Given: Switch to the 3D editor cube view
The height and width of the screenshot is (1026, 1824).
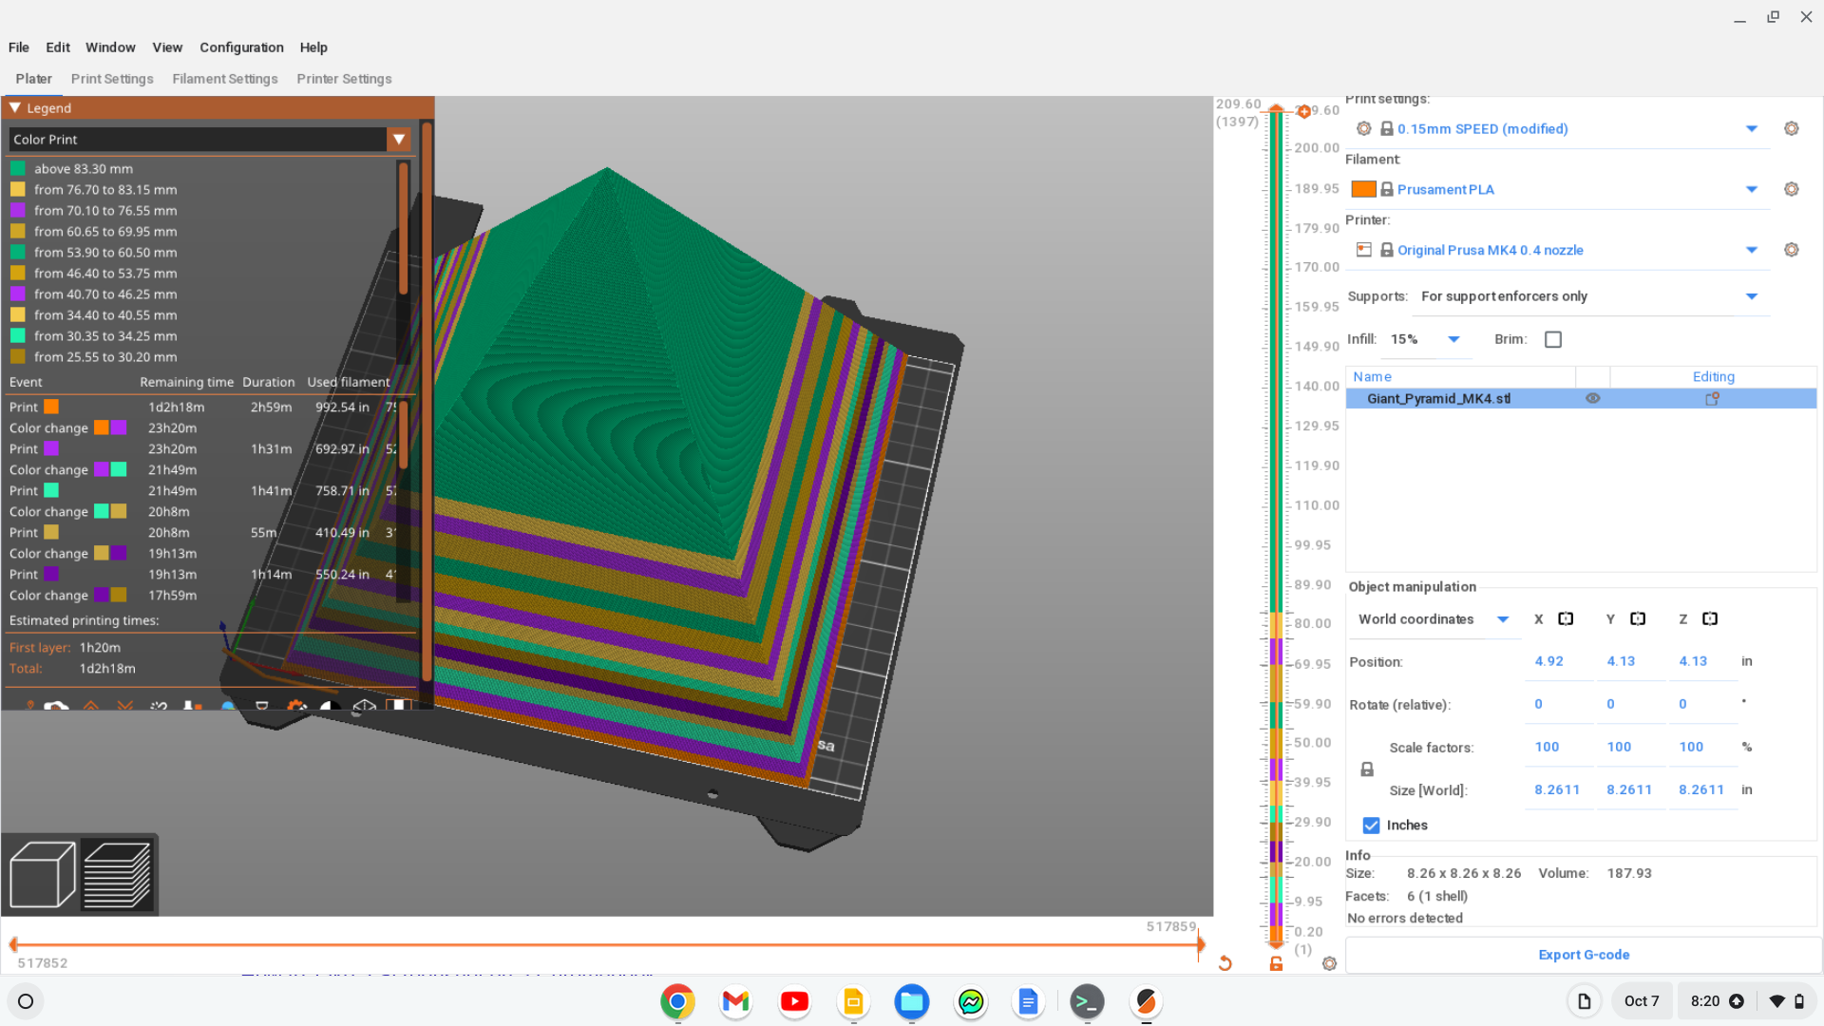Looking at the screenshot, I should pyautogui.click(x=42, y=874).
